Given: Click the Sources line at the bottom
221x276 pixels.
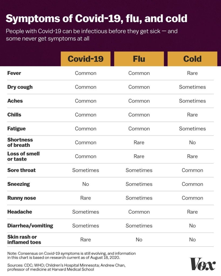Looking at the screenshot, I should click(x=66, y=267).
